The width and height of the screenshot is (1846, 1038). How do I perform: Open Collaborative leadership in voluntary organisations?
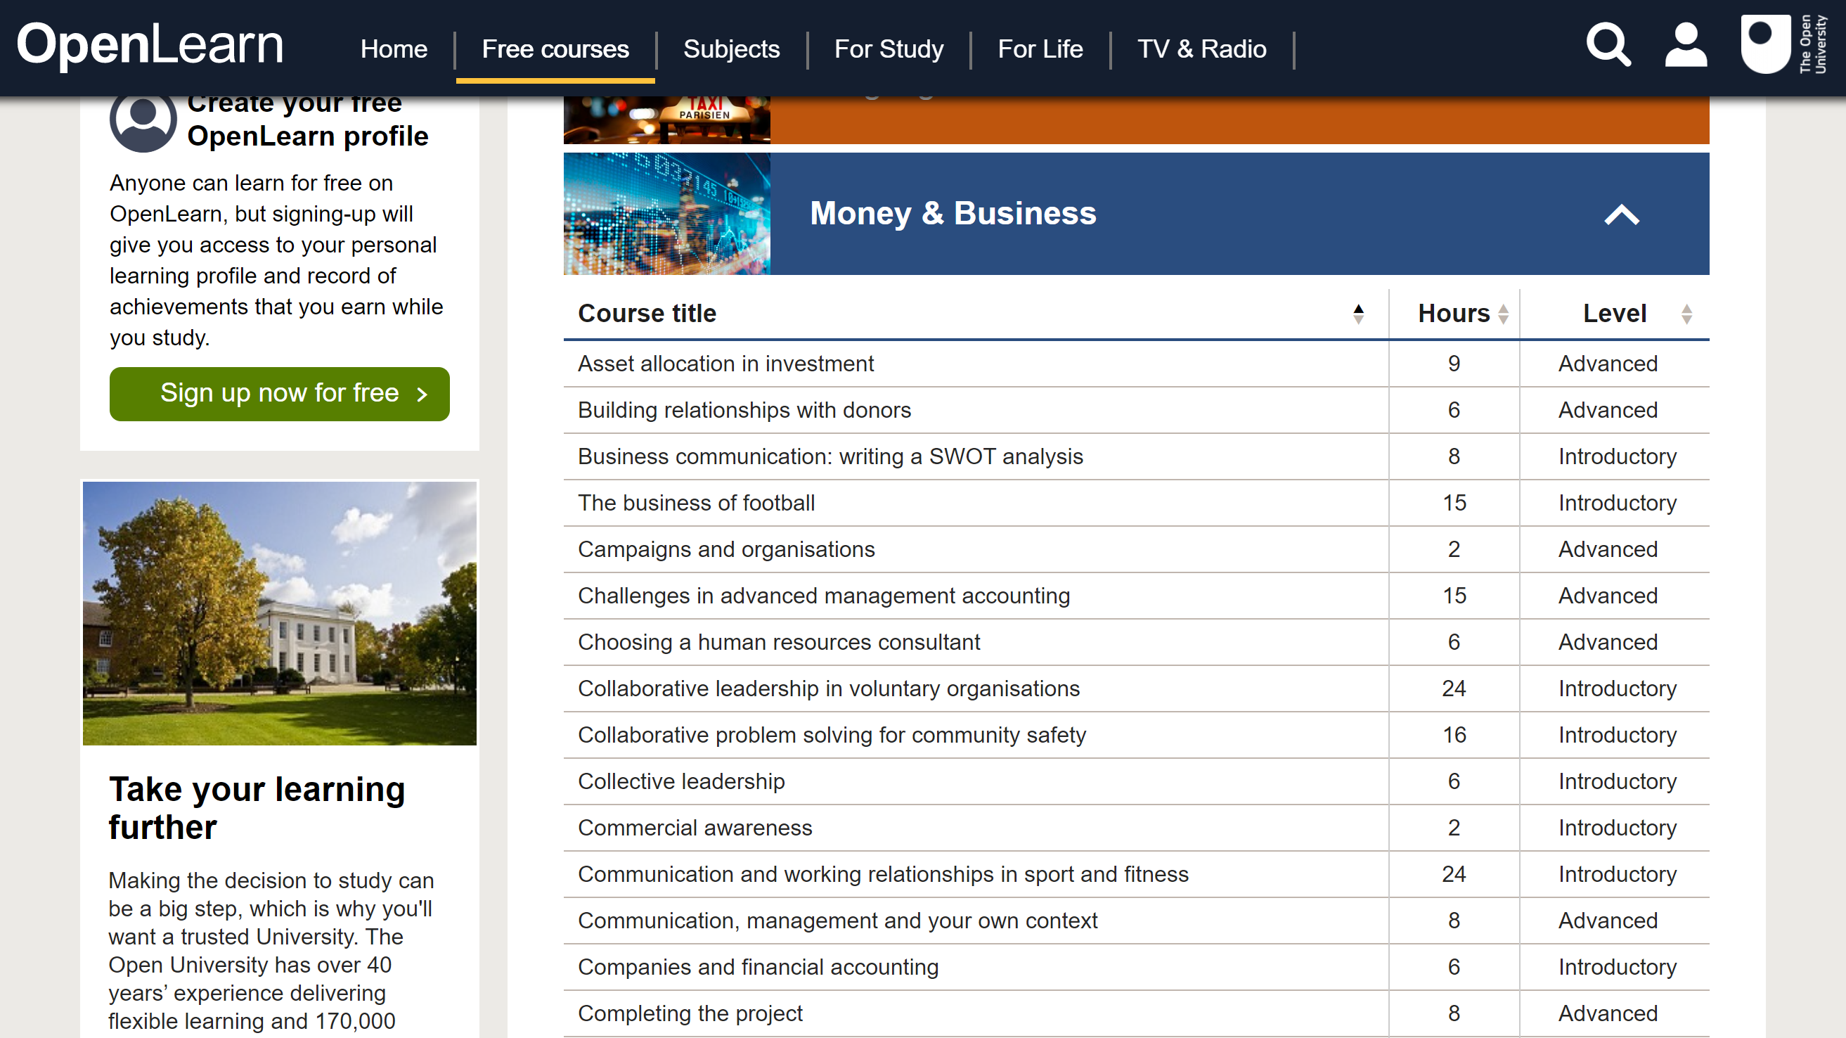pos(829,689)
